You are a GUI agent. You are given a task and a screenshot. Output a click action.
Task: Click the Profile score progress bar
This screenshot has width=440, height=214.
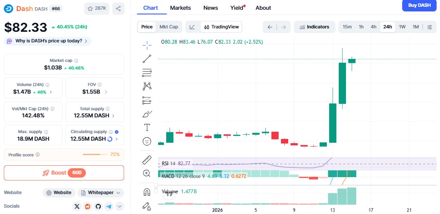click(x=95, y=155)
